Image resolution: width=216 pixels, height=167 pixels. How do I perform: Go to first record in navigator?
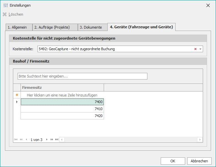click(x=16, y=139)
